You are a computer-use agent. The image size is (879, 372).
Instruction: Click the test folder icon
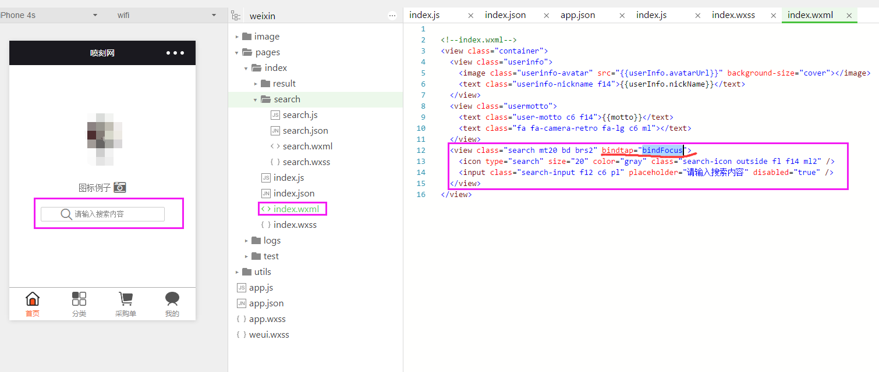coord(256,256)
